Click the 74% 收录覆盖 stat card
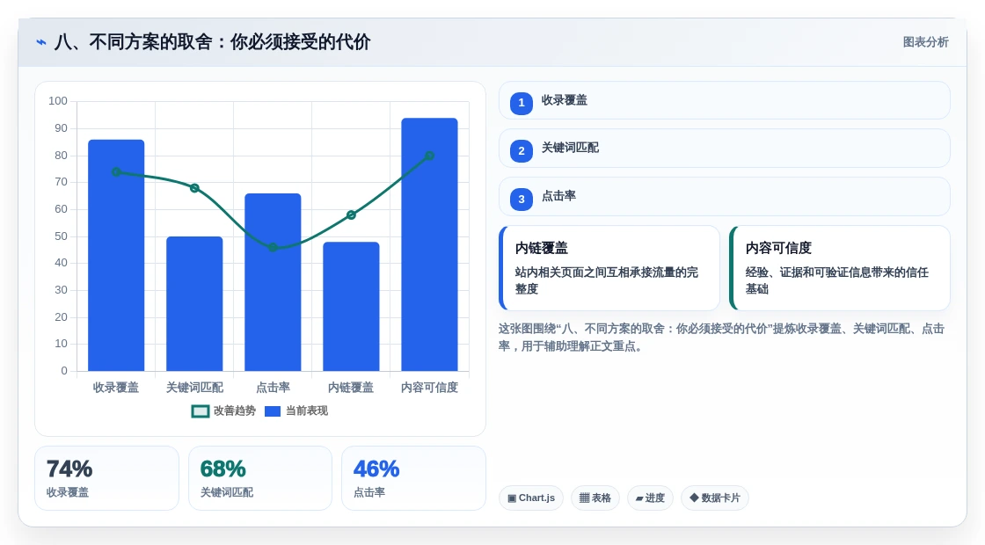Image resolution: width=985 pixels, height=545 pixels. pyautogui.click(x=106, y=478)
